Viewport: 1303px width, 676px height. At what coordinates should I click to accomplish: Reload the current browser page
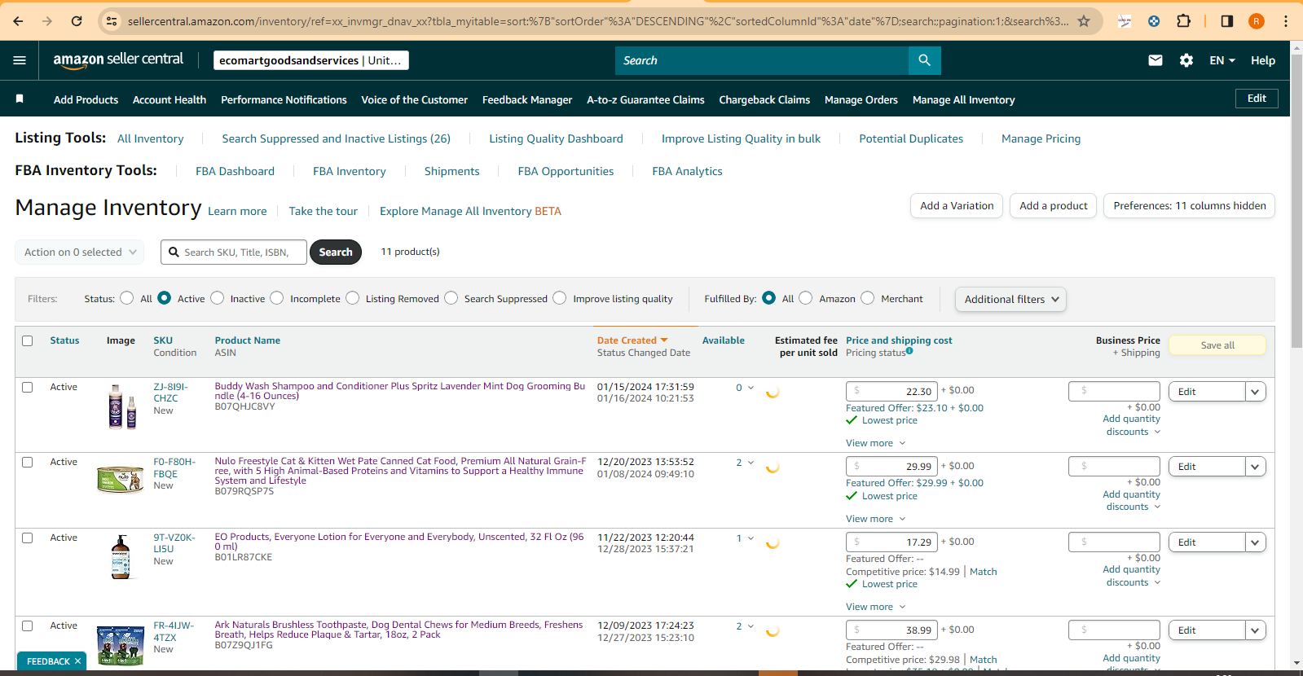point(77,21)
